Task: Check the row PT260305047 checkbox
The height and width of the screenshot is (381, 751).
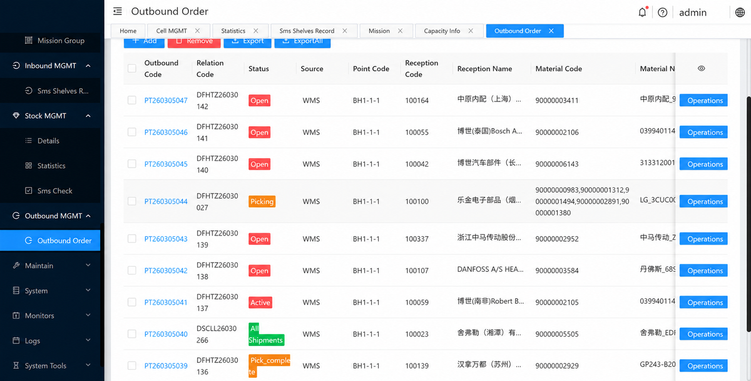Action: point(132,100)
